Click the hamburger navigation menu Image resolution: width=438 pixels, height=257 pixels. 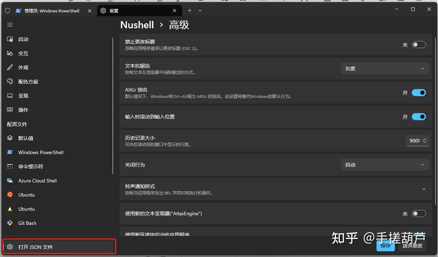tap(10, 24)
